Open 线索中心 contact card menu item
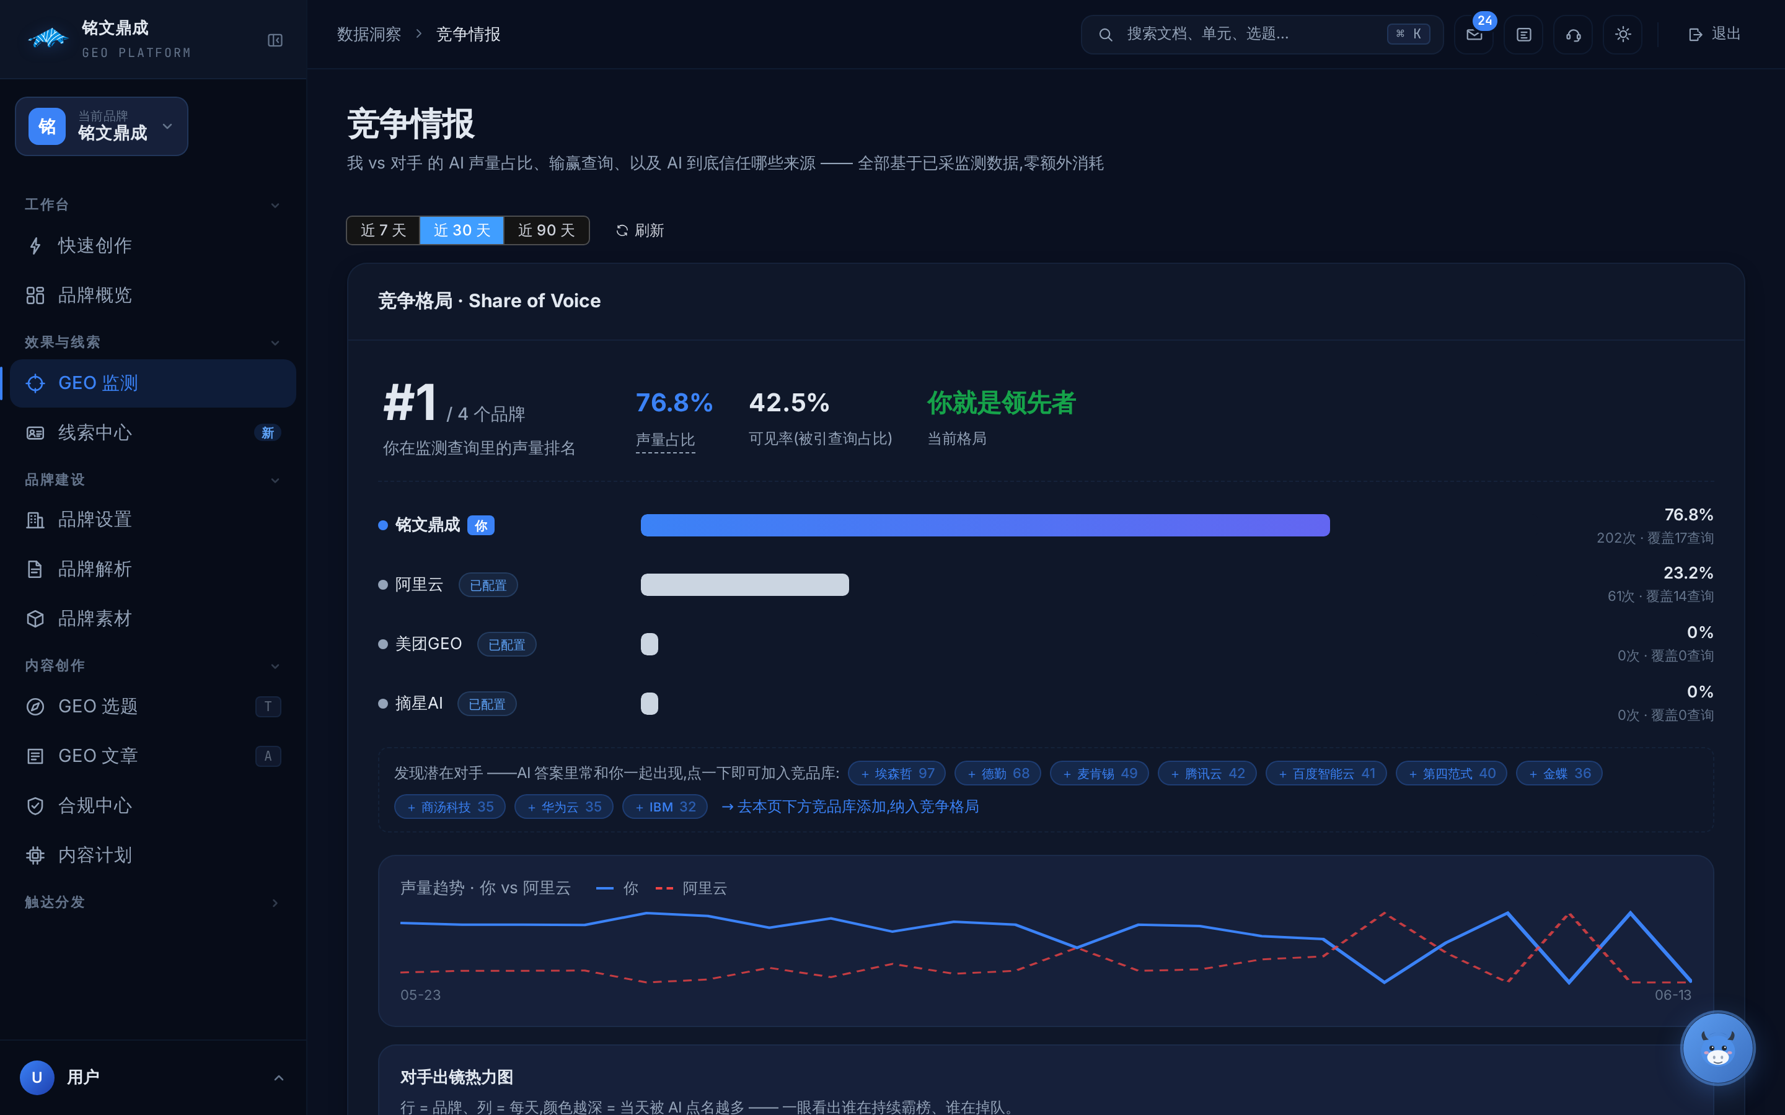The height and width of the screenshot is (1115, 1785). coord(152,433)
